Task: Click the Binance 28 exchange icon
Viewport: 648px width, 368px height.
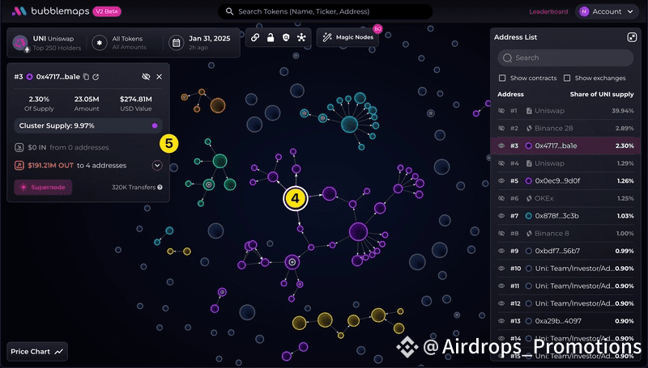Action: pos(529,129)
